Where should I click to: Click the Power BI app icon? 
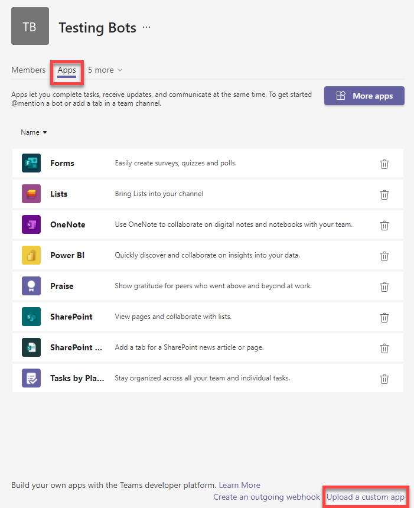click(x=31, y=255)
